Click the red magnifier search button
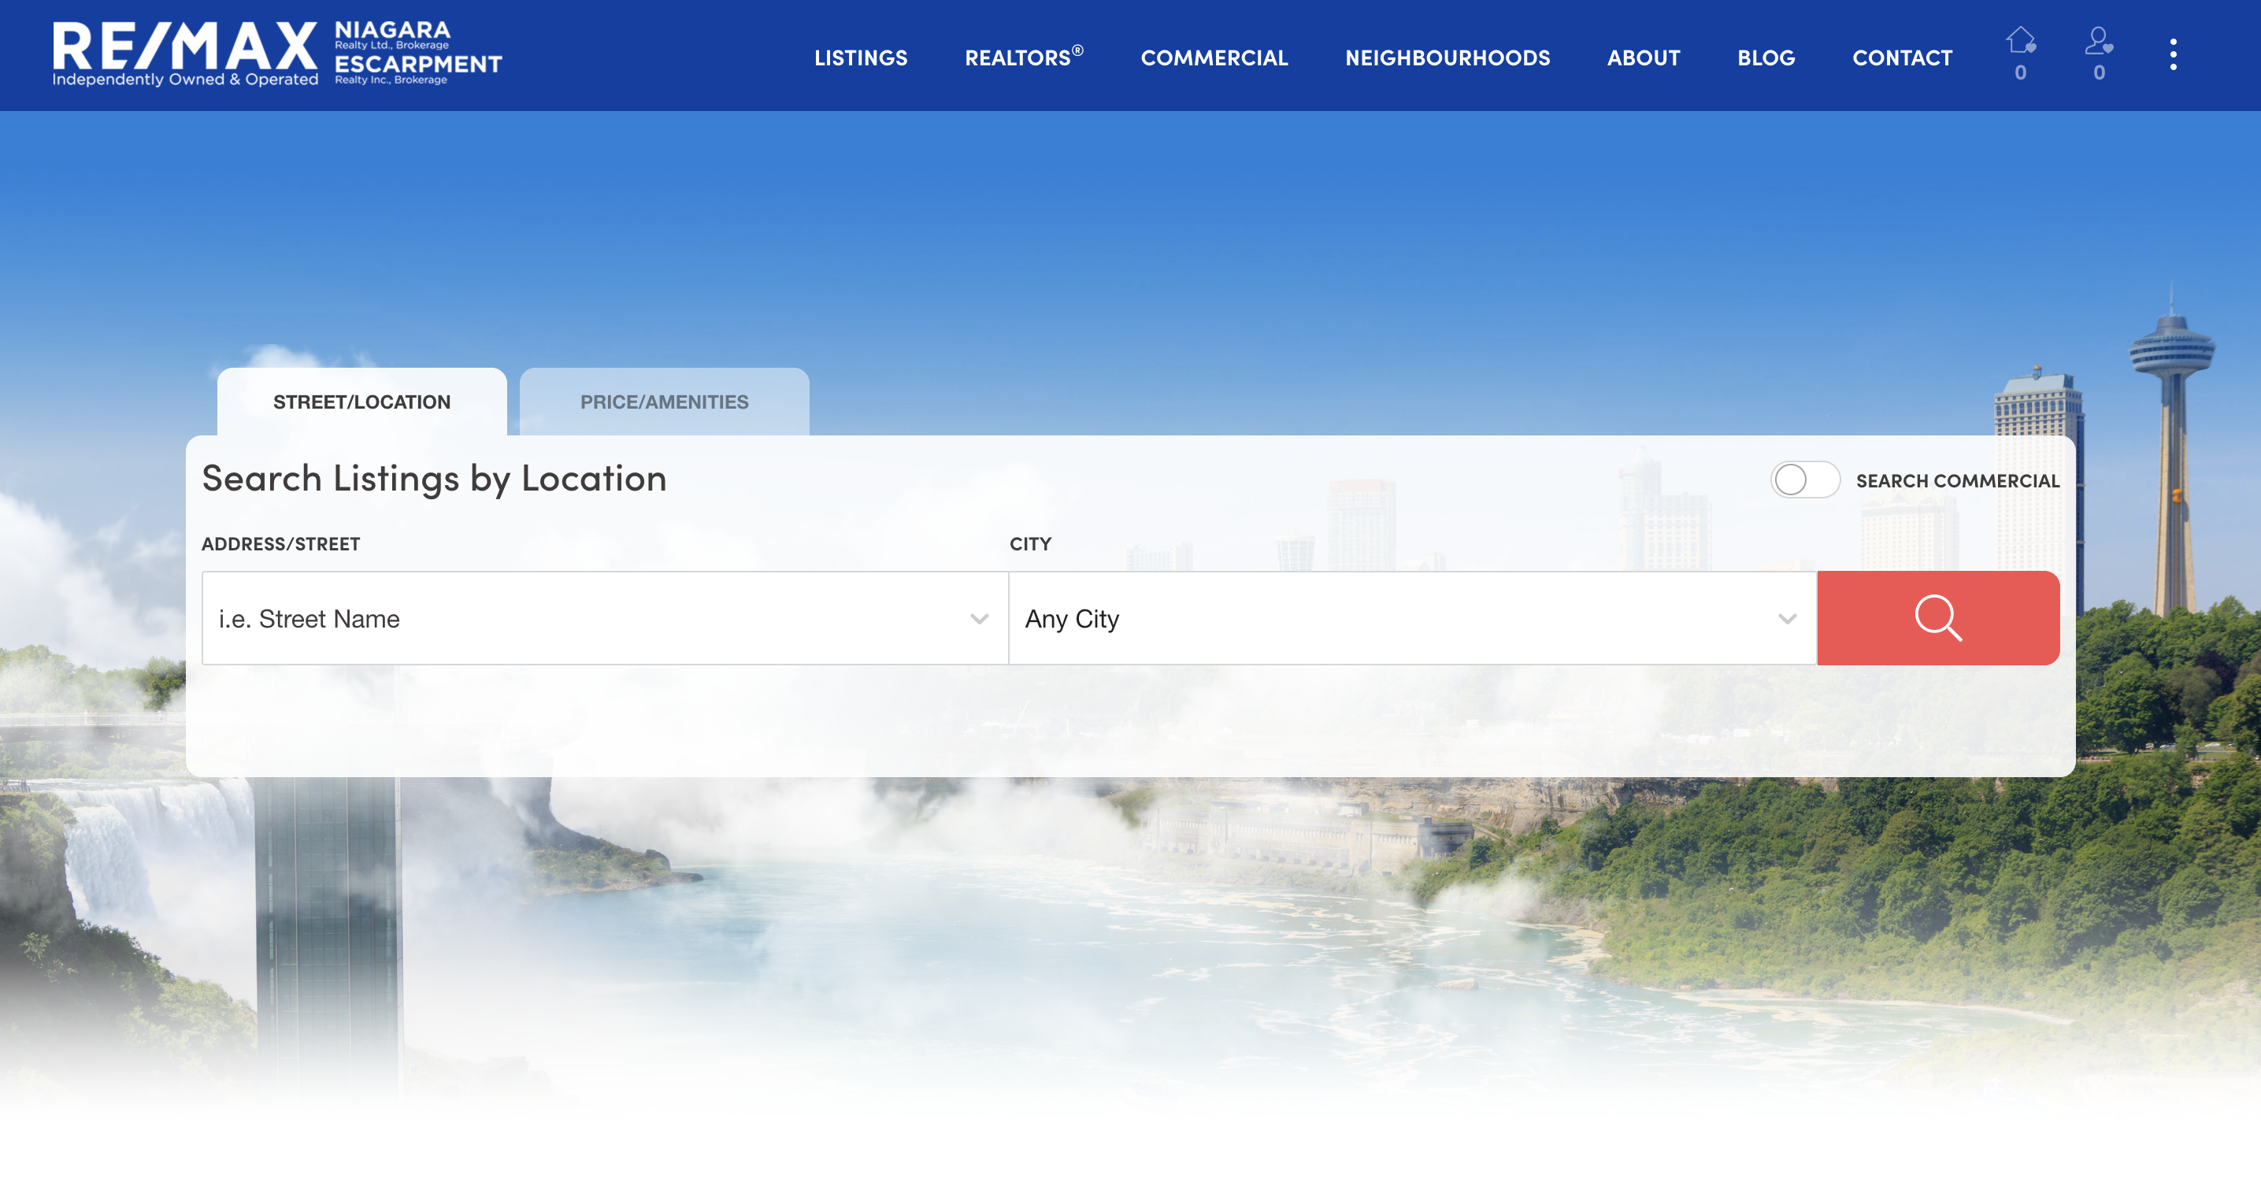The width and height of the screenshot is (2261, 1200). tap(1938, 618)
